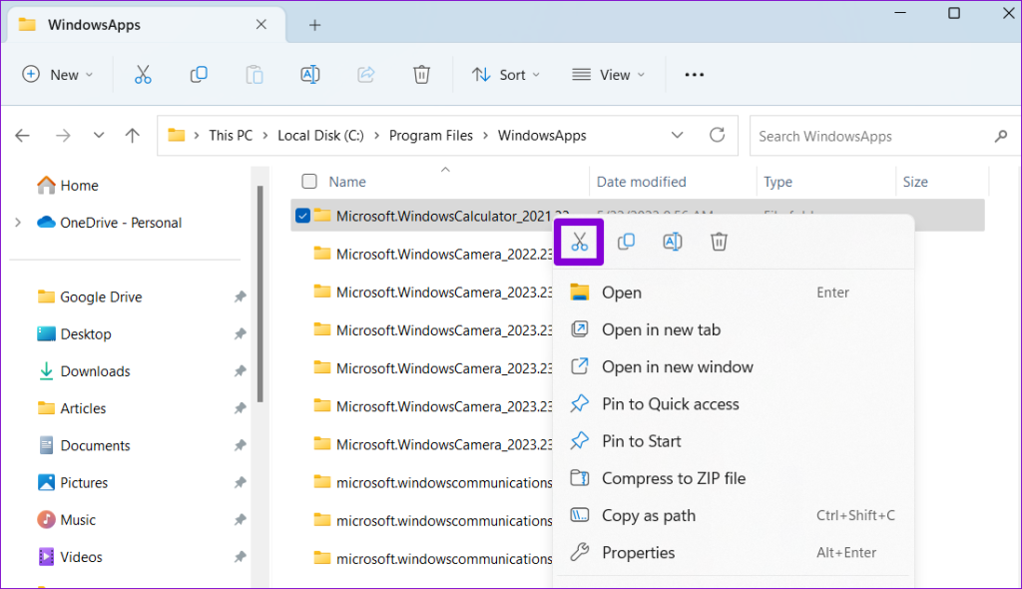Go back with the left arrow
The image size is (1022, 589).
(22, 136)
